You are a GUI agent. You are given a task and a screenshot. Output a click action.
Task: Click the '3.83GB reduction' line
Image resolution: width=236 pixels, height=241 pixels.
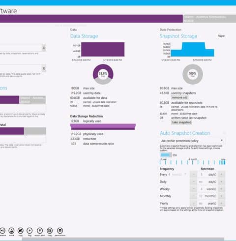point(83,139)
